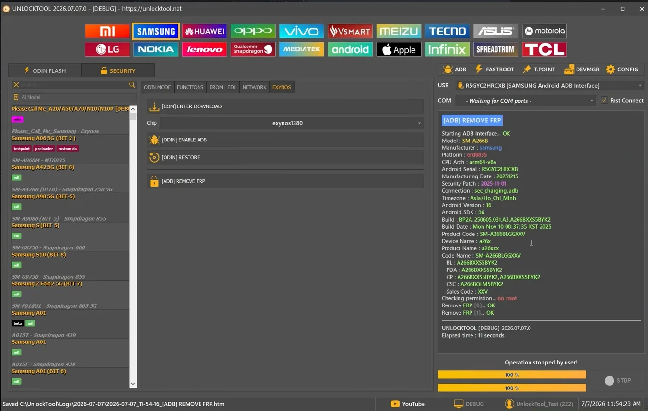Choose the OPPO brand icon
648x411 pixels.
pos(253,31)
